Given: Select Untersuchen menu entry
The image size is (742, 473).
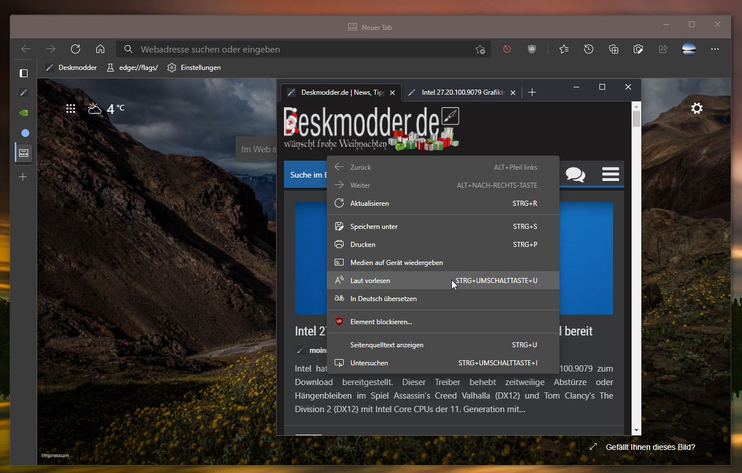Looking at the screenshot, I should point(443,363).
